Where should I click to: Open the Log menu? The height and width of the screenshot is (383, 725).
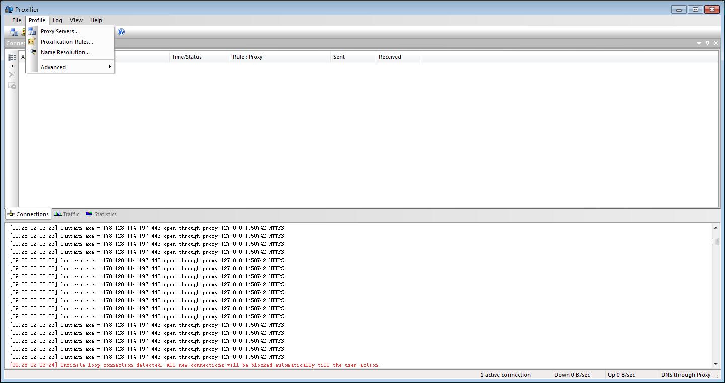point(57,20)
